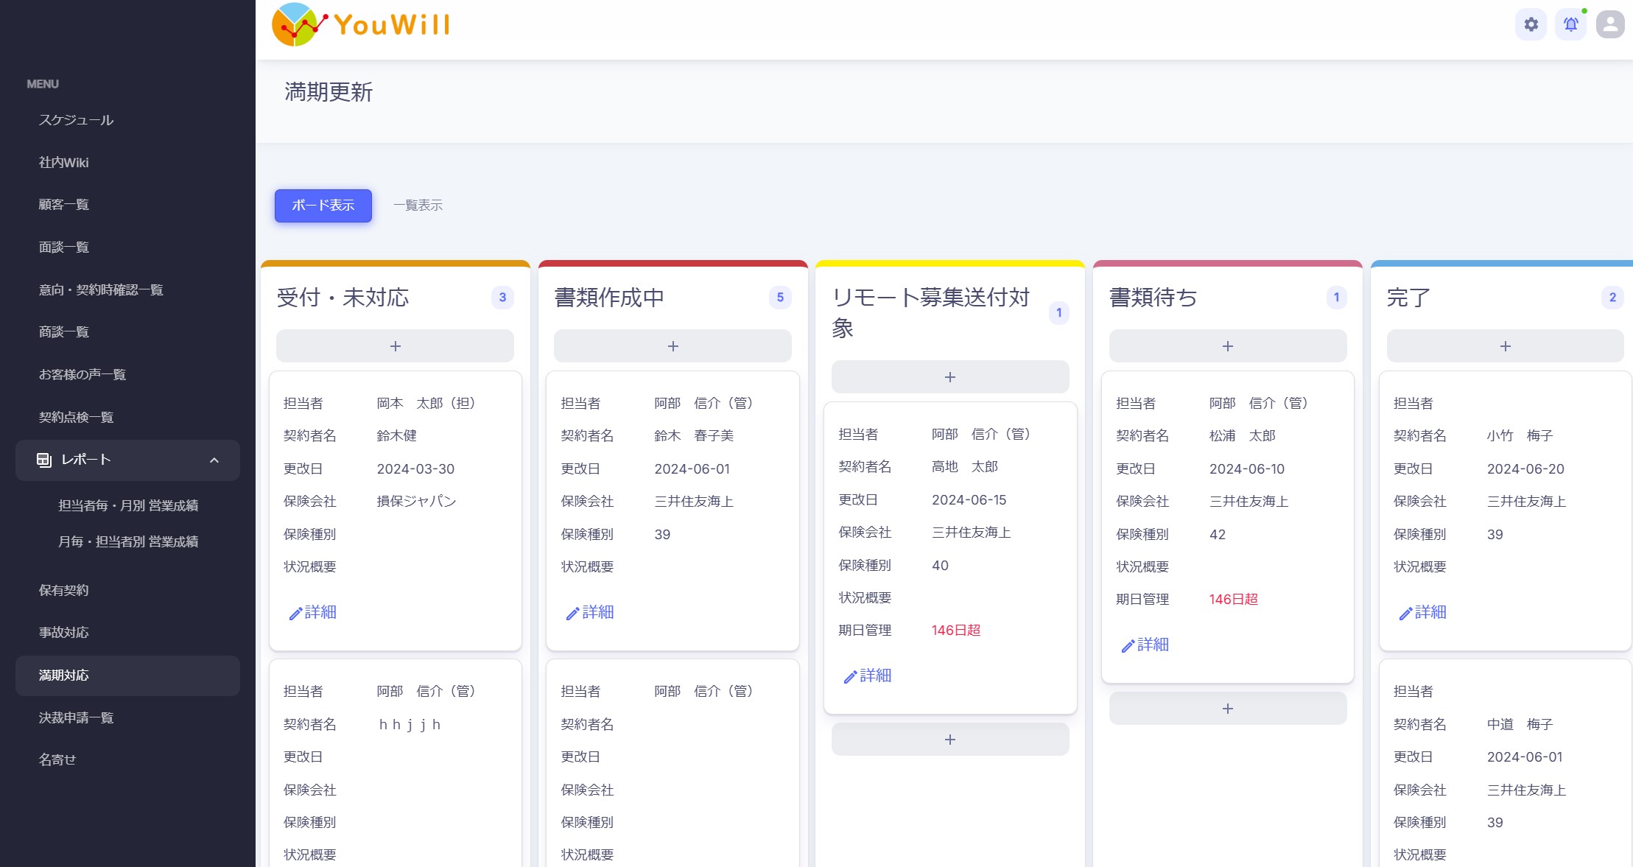1633x867 pixels.
Task: Click the 書類作成中 column title
Action: [x=609, y=298]
